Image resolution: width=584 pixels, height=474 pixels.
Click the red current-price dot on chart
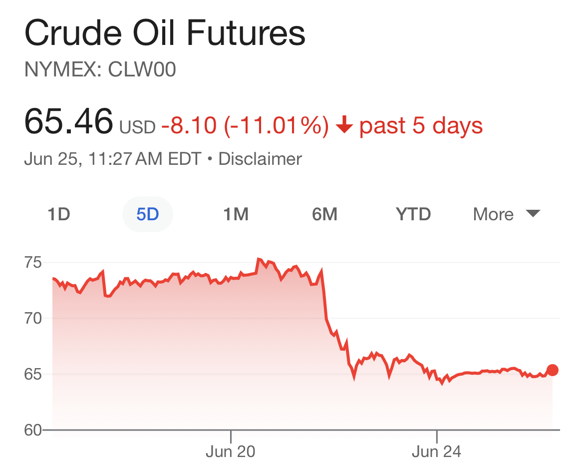coord(553,370)
